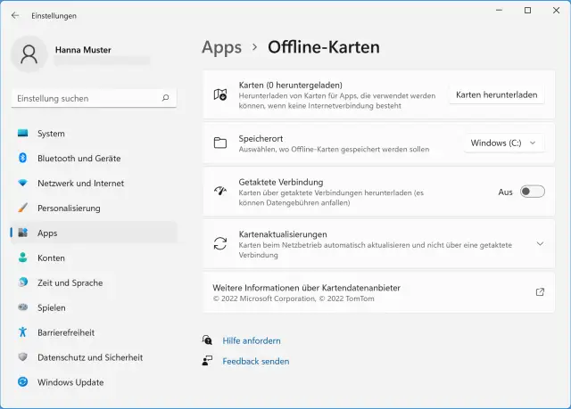Open Zeit und Sprache settings
The width and height of the screenshot is (571, 409).
(70, 282)
